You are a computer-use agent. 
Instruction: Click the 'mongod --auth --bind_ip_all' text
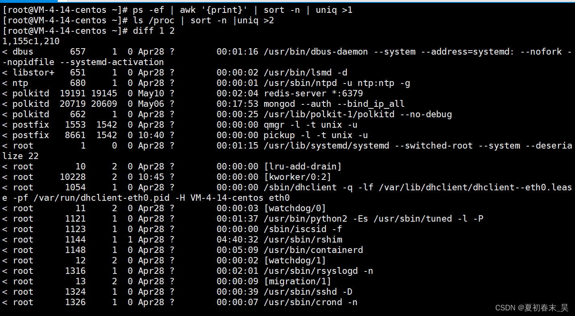(x=334, y=104)
